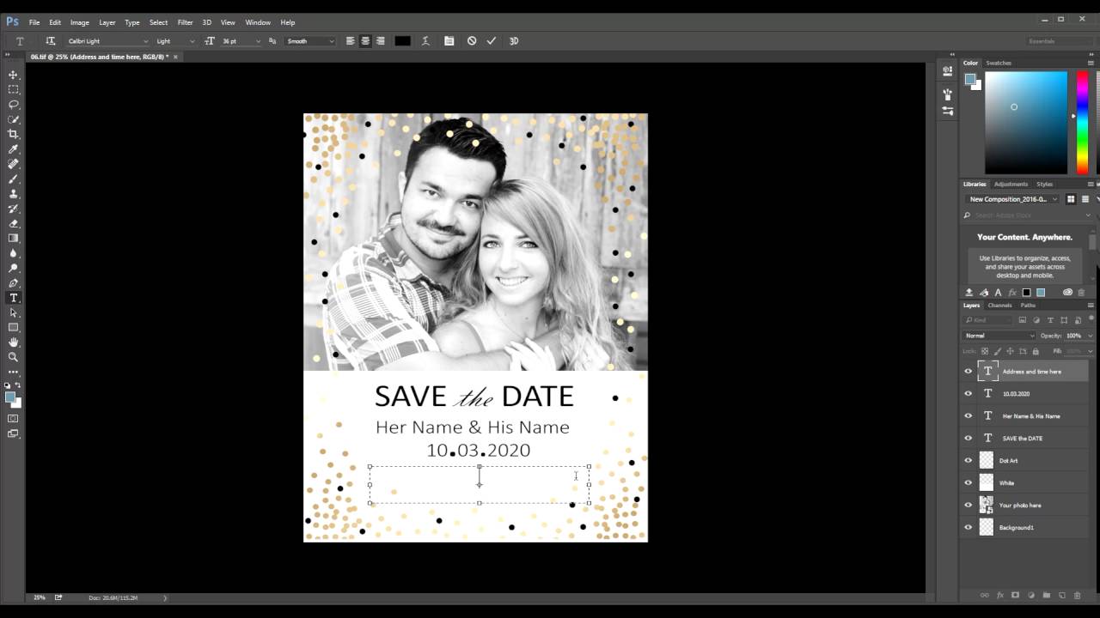Hide the Dot Art layer
This screenshot has height=618, width=1100.
pyautogui.click(x=969, y=461)
